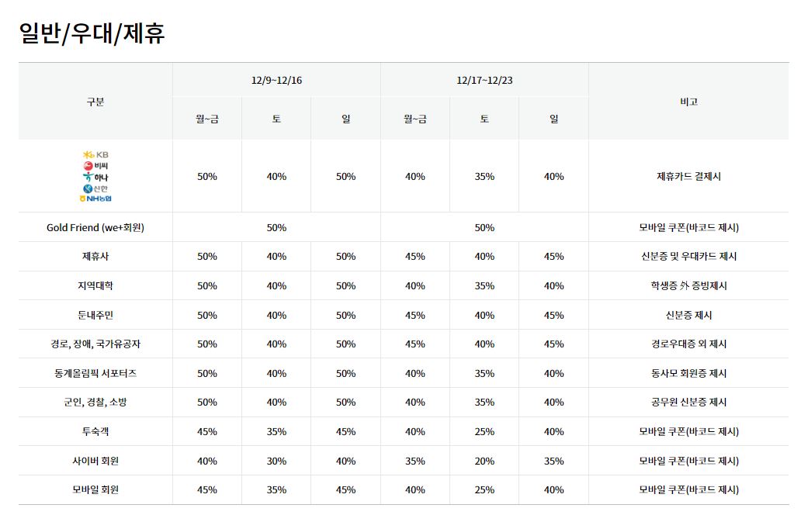The width and height of the screenshot is (801, 515).
Task: Click the Shinhan (신한) card logo
Action: pos(95,188)
